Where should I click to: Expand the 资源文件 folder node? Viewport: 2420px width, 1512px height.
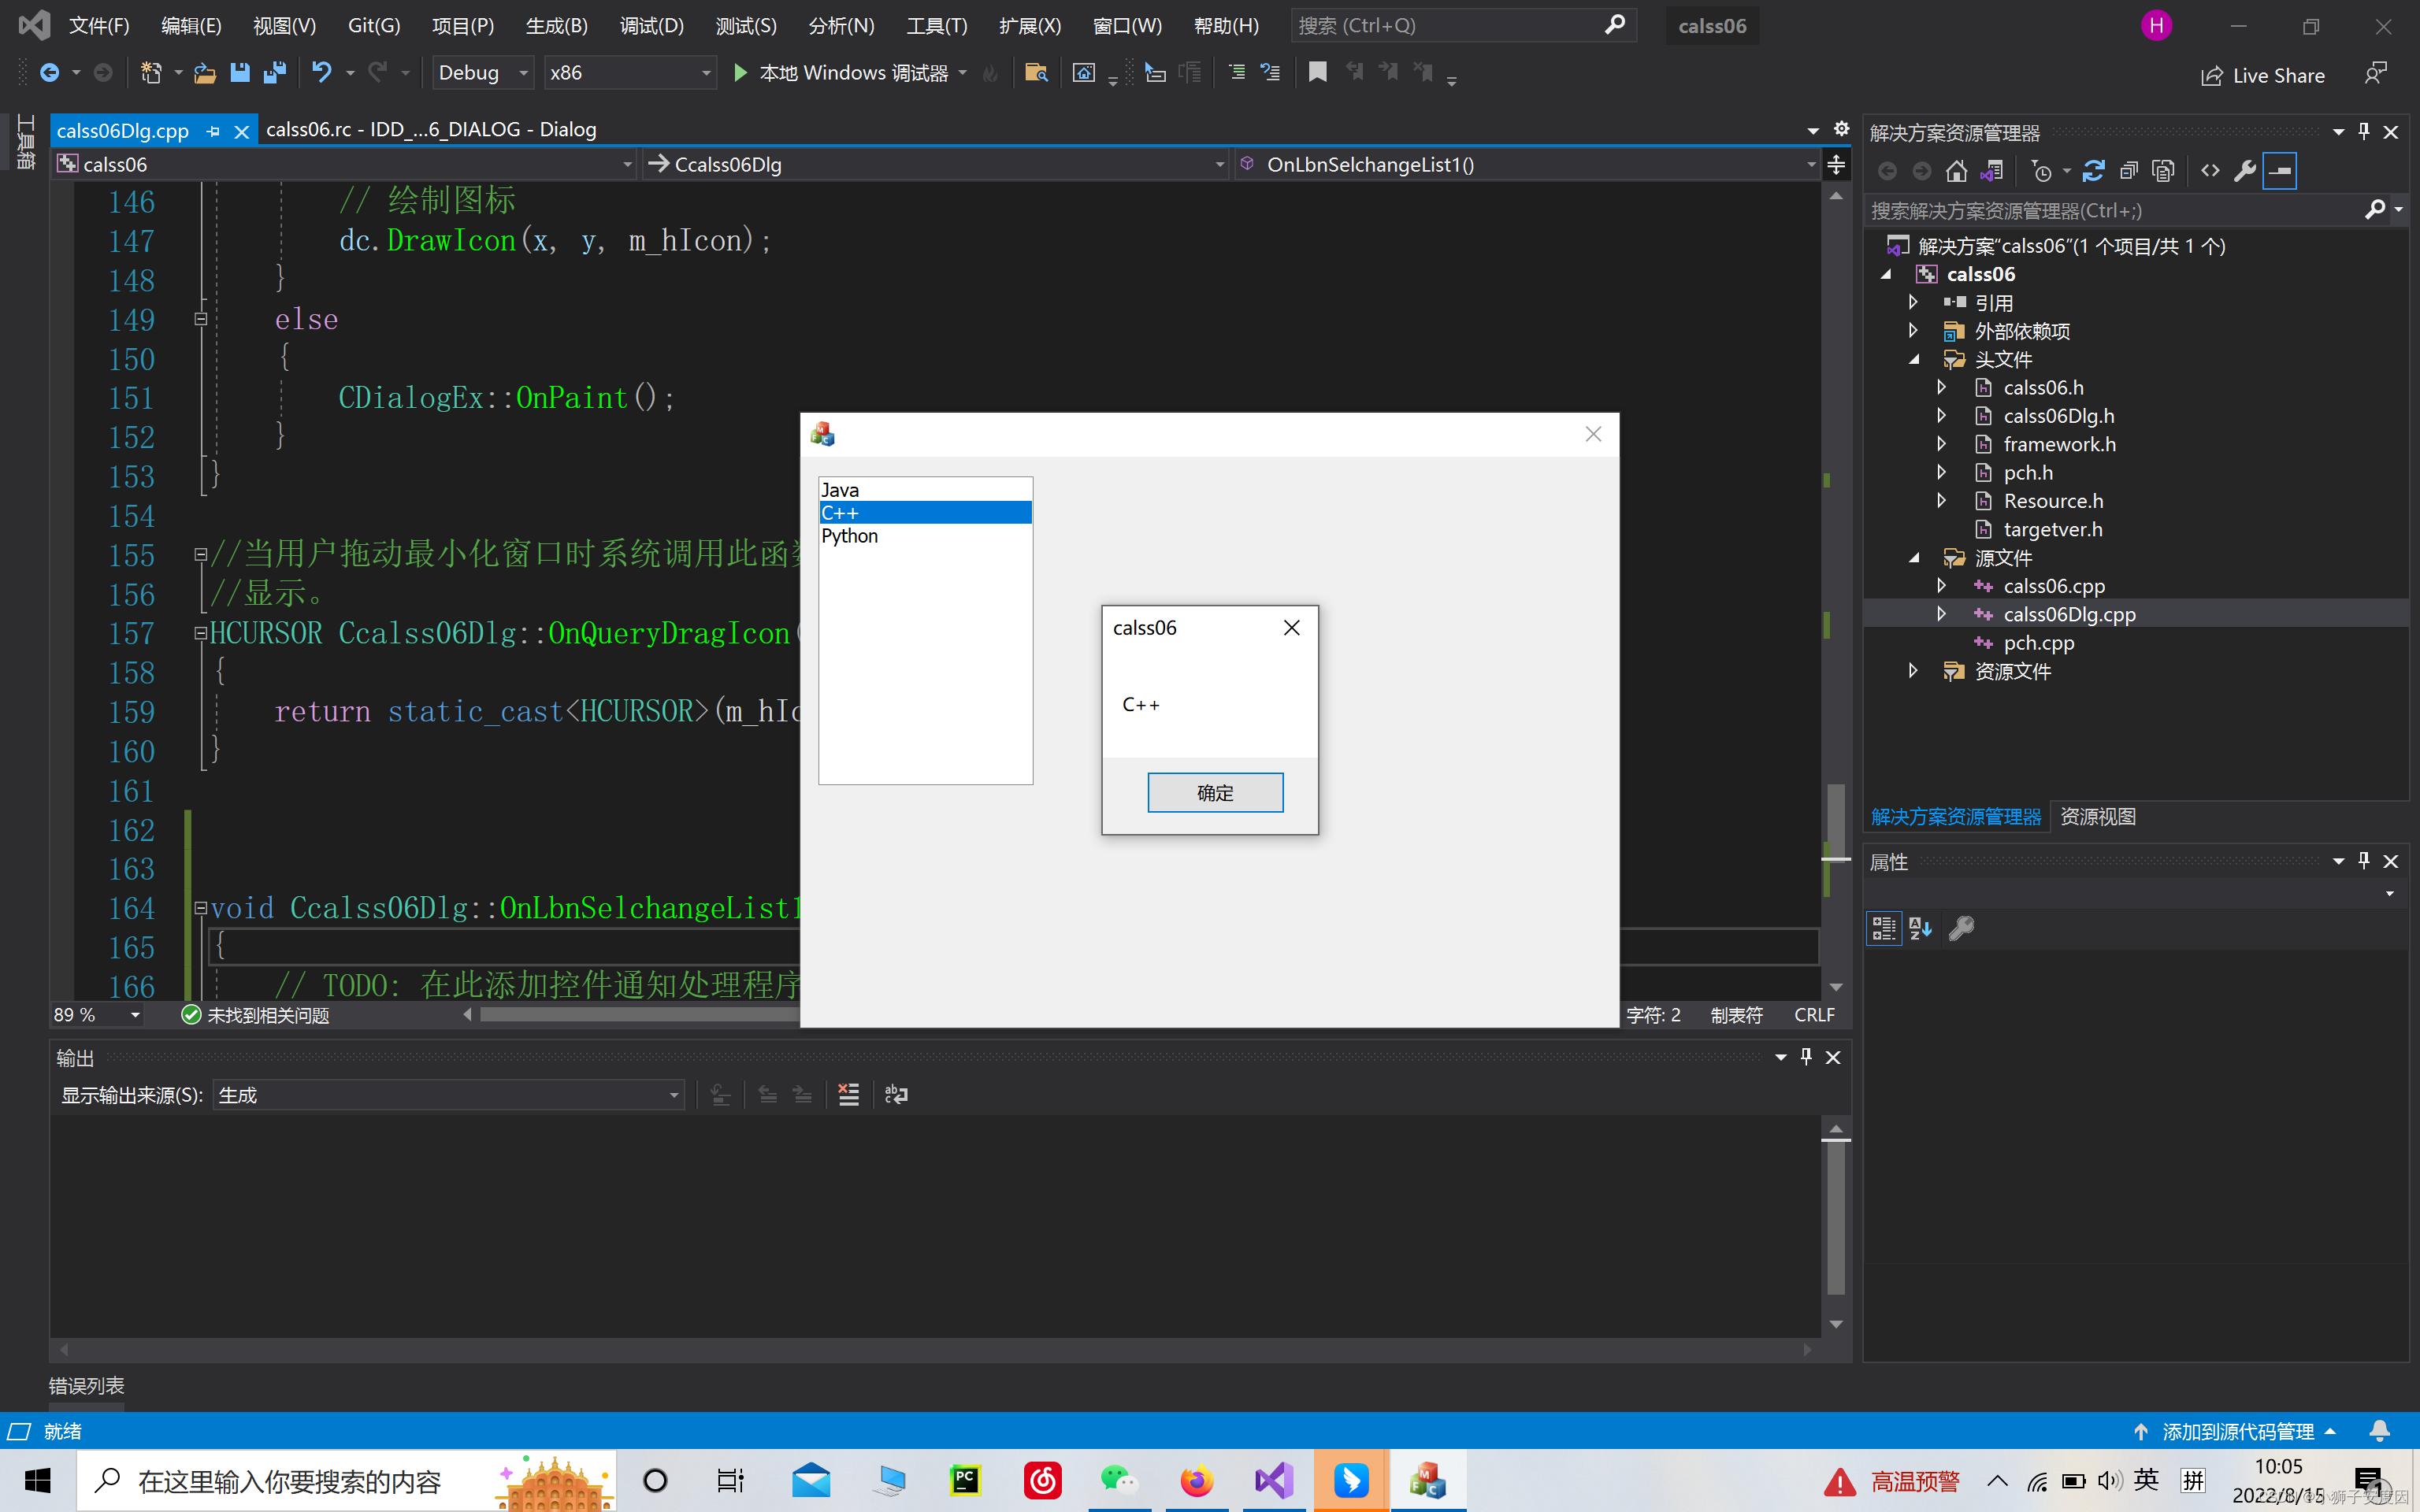1913,671
